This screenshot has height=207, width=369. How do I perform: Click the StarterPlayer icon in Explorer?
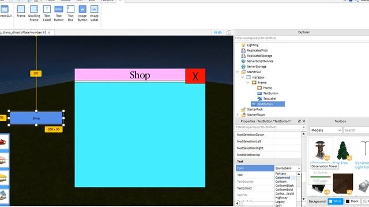(243, 115)
